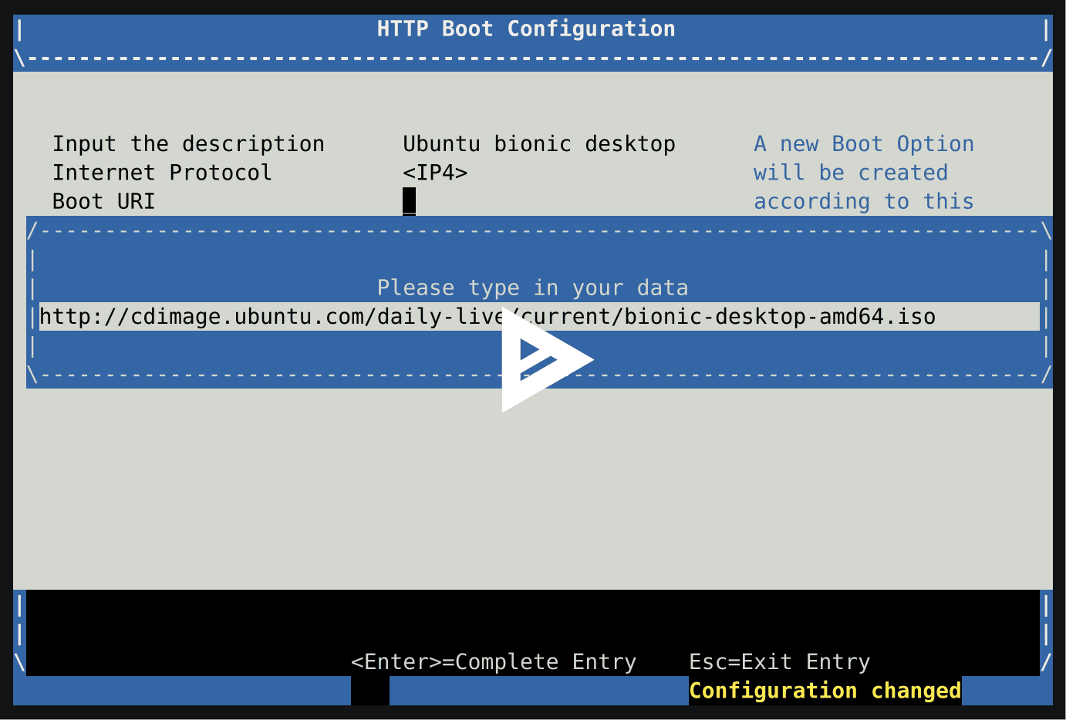1066x720 pixels.
Task: Click the Boot URI text entry field
Action: point(539,317)
